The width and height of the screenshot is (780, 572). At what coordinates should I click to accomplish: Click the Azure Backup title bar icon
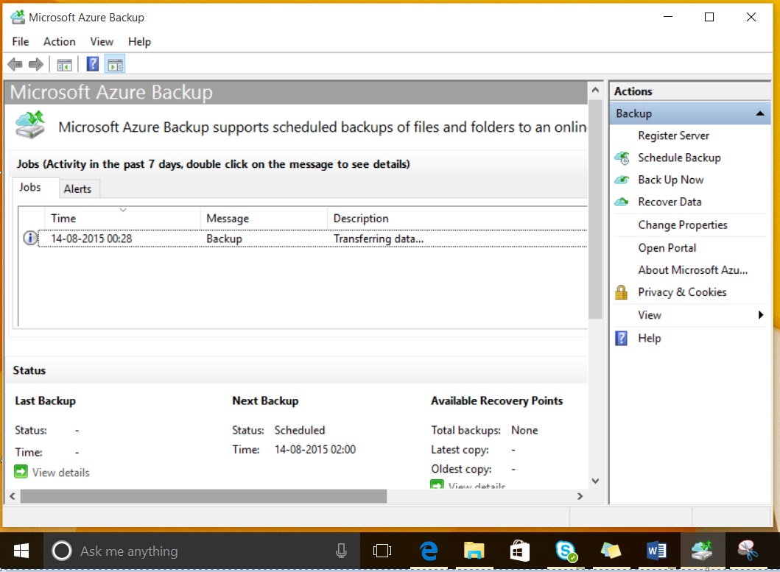click(x=18, y=18)
